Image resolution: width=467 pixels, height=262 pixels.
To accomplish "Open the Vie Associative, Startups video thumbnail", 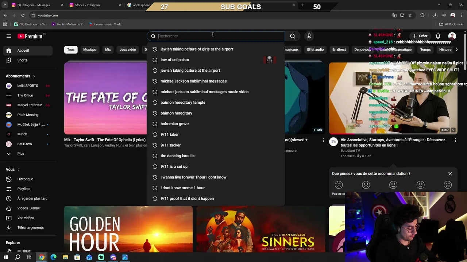I will 393,98.
